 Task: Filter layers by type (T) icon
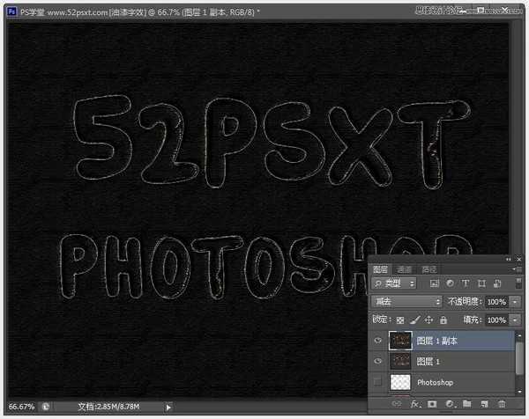pyautogui.click(x=466, y=283)
